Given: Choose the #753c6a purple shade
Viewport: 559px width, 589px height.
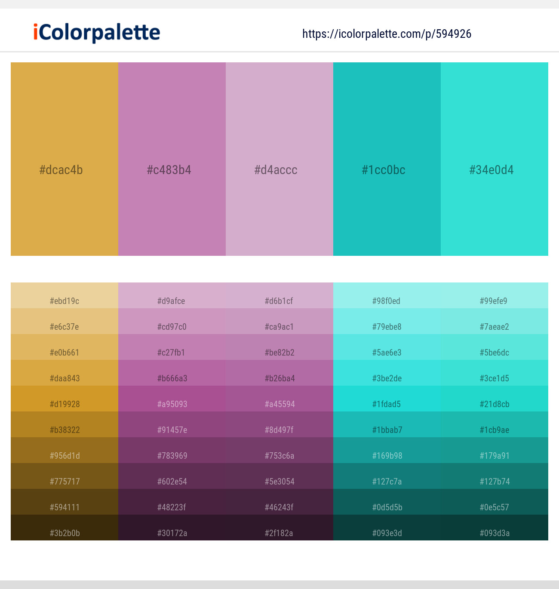Looking at the screenshot, I should (279, 450).
